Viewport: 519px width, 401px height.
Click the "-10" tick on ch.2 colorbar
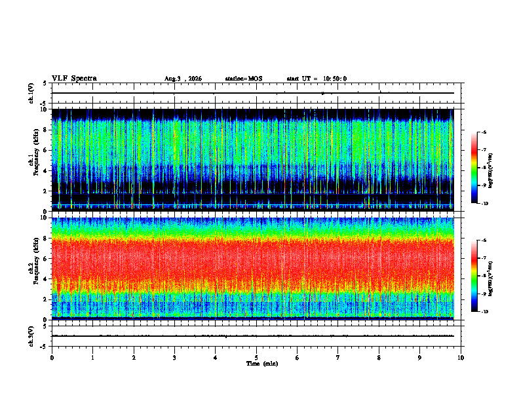point(484,312)
